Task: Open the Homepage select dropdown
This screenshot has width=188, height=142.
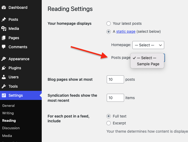Action: pos(148,45)
